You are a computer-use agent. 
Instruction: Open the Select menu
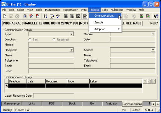coord(20,10)
